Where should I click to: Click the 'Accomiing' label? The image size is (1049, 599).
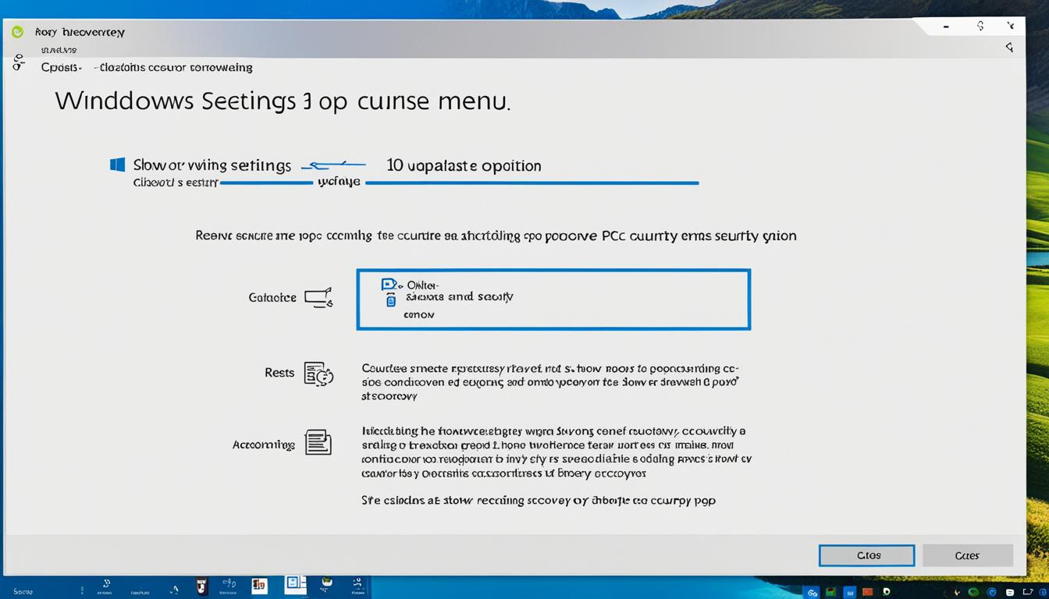264,445
